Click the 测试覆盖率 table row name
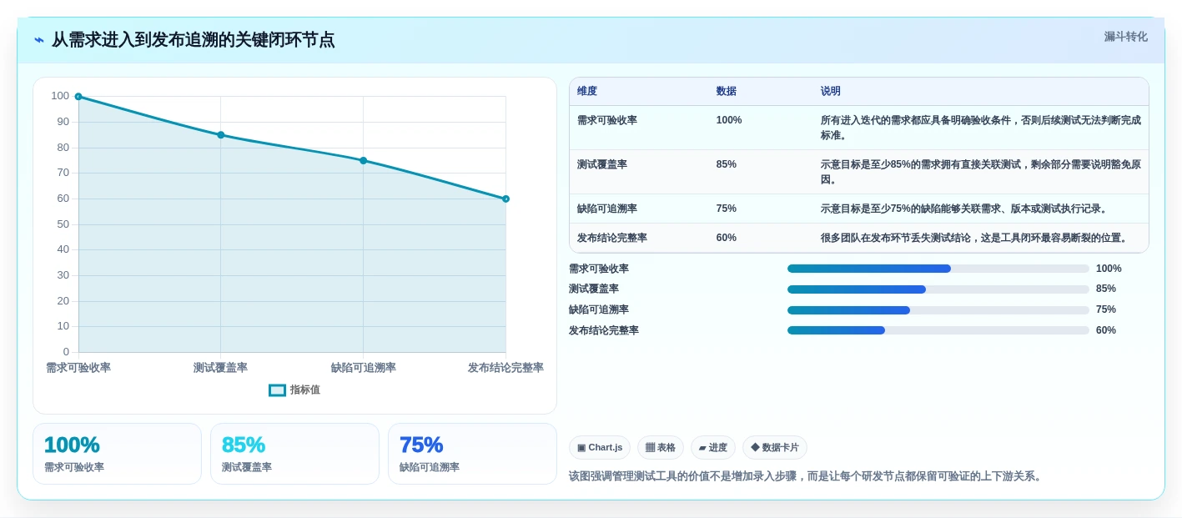The height and width of the screenshot is (518, 1182). point(602,165)
